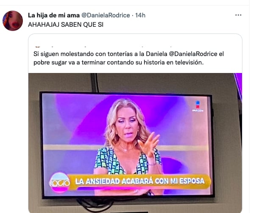
Task: Enlarge the quoted tweet's TV photo
Action: 135,143
